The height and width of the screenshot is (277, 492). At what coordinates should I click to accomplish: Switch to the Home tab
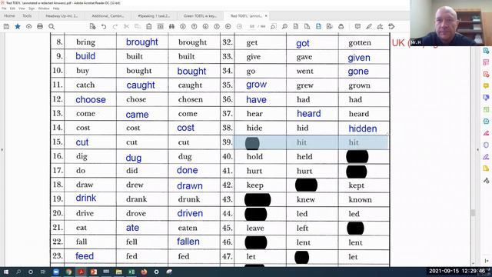pos(9,15)
